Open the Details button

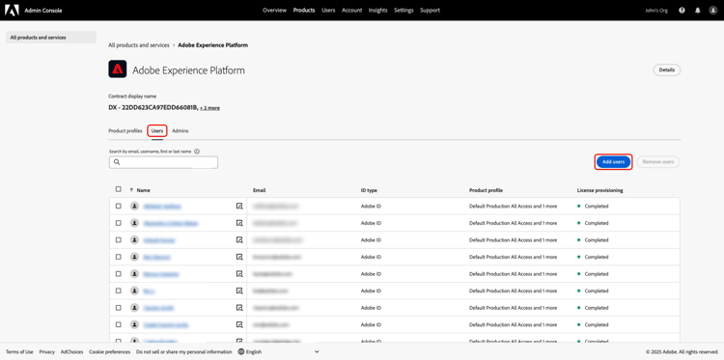click(x=666, y=70)
